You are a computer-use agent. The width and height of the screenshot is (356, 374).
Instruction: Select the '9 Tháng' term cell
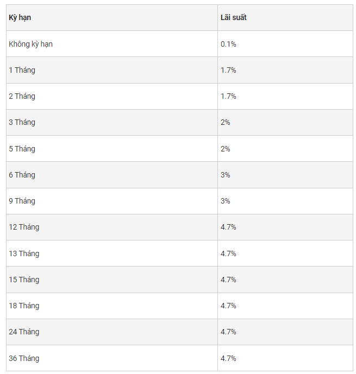point(112,201)
